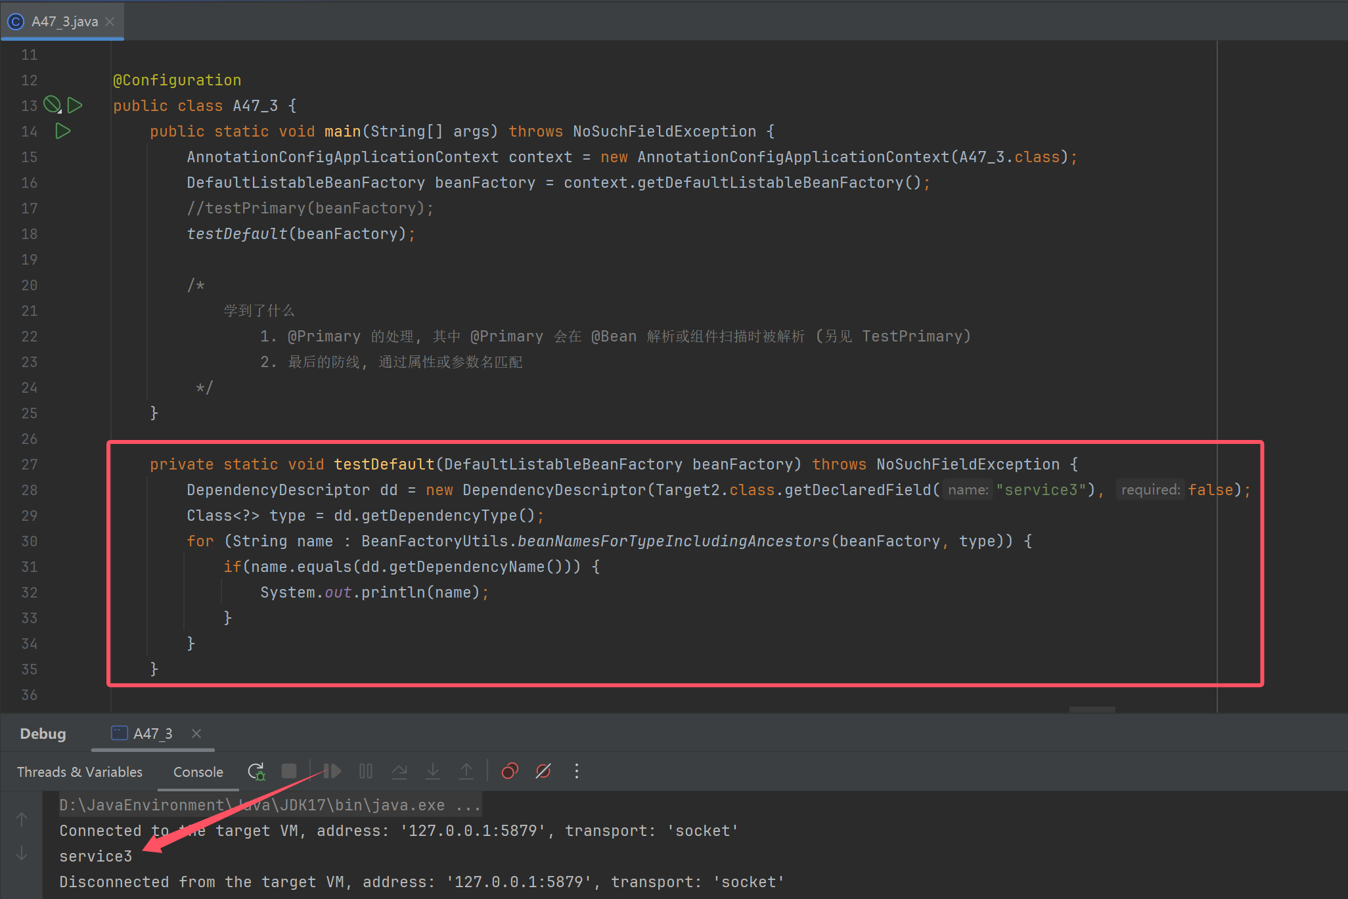Click the testDefault method declaration name

[x=384, y=464]
